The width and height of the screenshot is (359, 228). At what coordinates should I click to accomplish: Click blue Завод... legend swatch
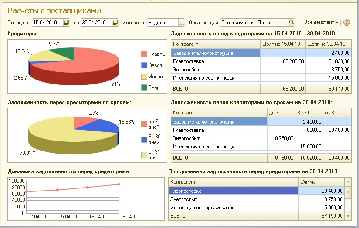[x=144, y=65]
